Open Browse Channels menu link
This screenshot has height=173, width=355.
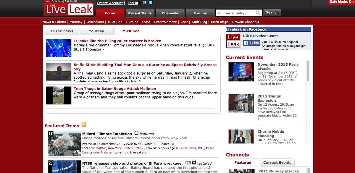pyautogui.click(x=246, y=22)
